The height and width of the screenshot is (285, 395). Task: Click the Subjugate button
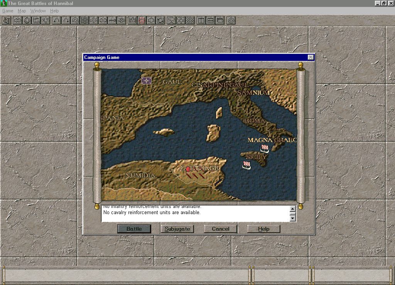tap(177, 229)
